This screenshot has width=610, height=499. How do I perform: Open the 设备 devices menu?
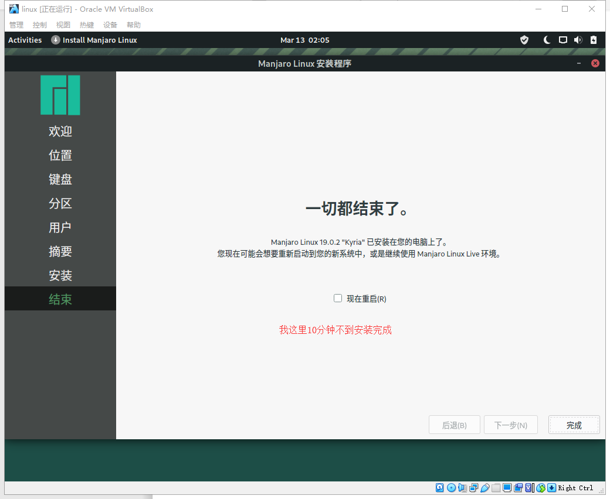110,25
